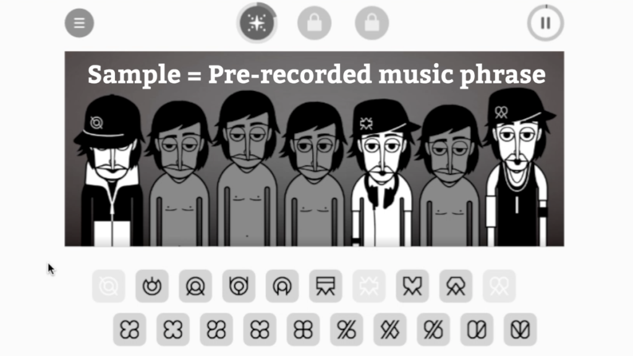This screenshot has width=633, height=356.
Task: Click the sparkle bonus progress button
Action: pos(257,23)
